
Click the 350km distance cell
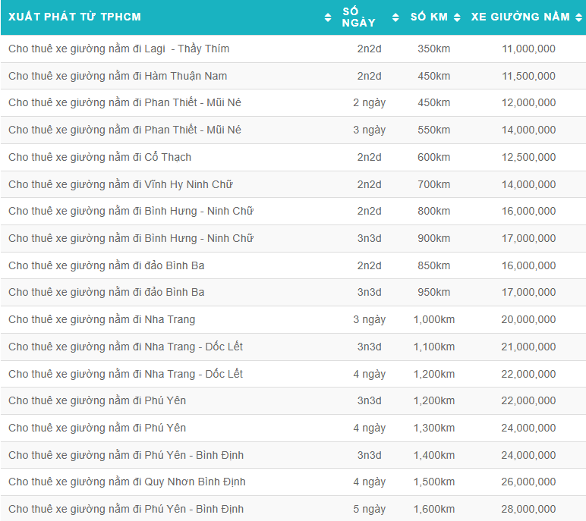(434, 49)
